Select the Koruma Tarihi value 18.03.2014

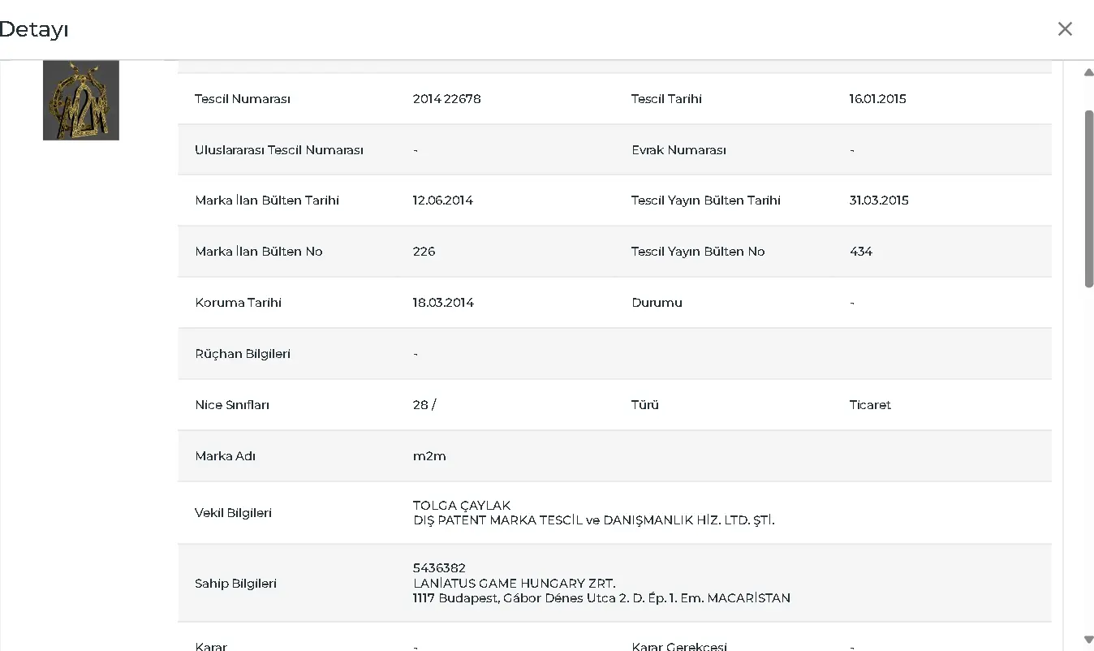(x=443, y=303)
